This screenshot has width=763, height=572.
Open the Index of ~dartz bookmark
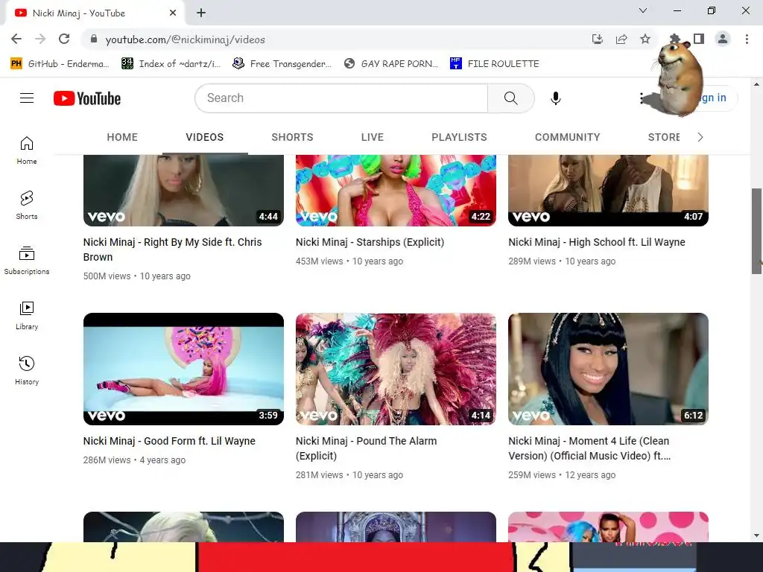tap(171, 64)
